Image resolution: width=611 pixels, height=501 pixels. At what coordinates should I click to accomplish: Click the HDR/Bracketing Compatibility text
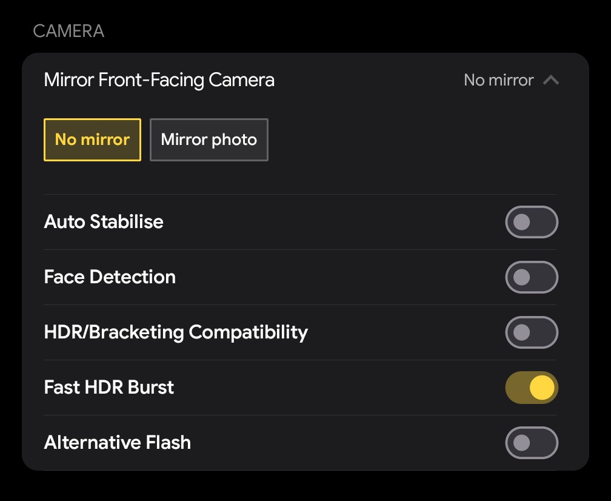click(x=176, y=332)
